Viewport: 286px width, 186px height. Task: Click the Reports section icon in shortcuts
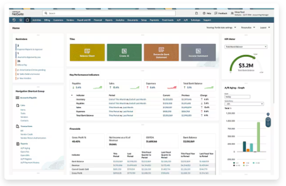coord(18,144)
